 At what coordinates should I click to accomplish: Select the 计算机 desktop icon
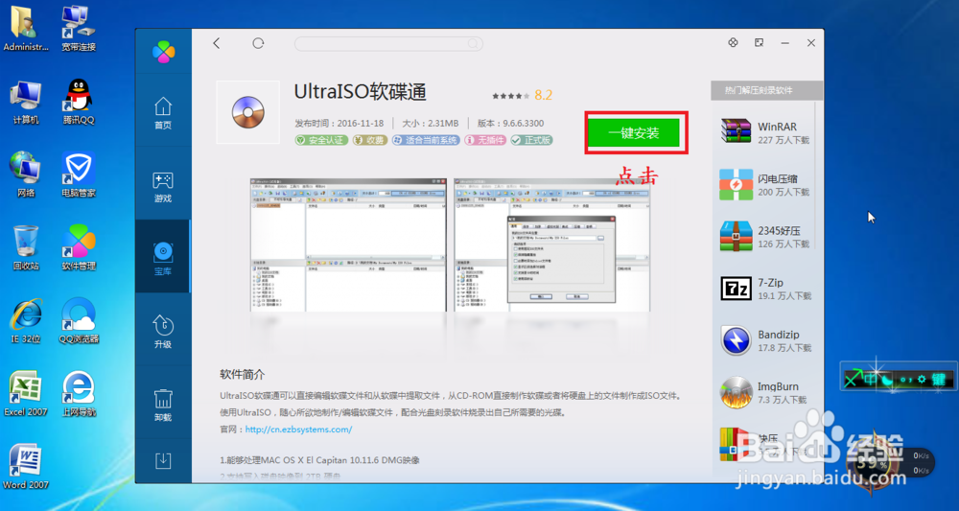[x=26, y=102]
